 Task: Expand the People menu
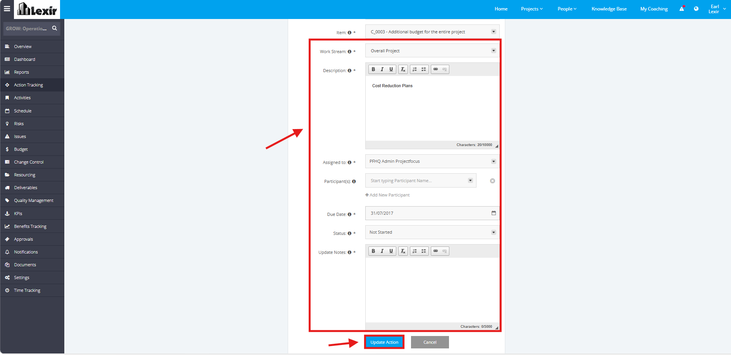pos(567,9)
